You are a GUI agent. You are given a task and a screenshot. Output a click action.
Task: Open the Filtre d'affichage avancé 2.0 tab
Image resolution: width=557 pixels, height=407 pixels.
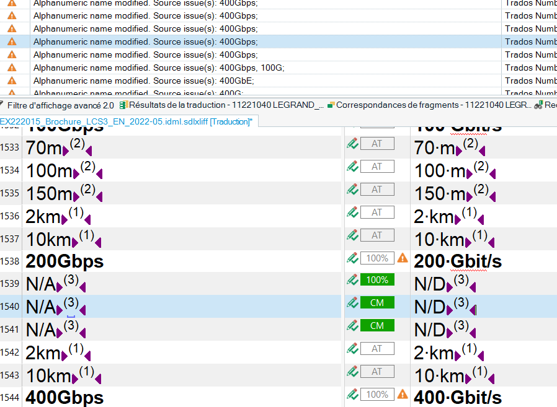click(x=60, y=105)
